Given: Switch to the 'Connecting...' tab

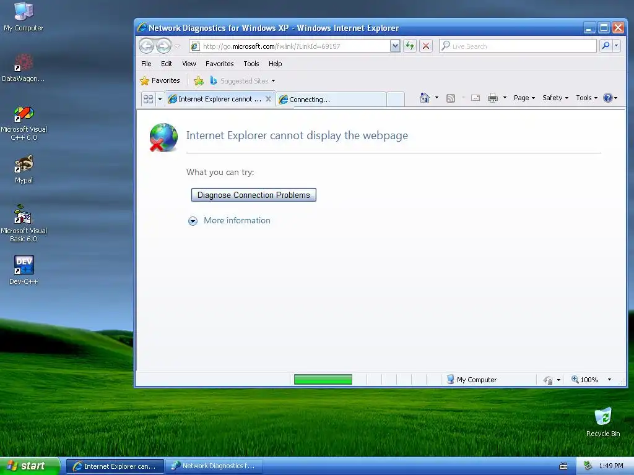Looking at the screenshot, I should click(x=331, y=100).
